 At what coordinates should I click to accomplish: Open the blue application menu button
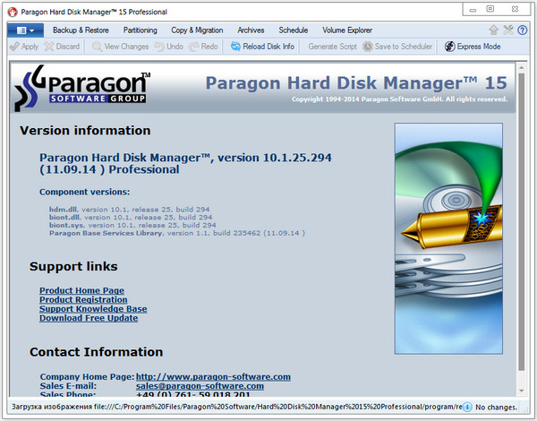[24, 30]
